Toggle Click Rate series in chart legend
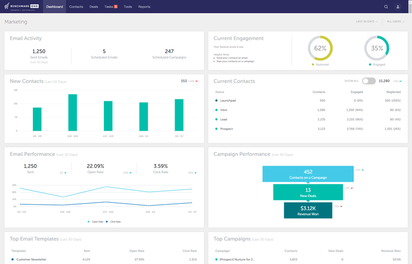Image resolution: width=412 pixels, height=264 pixels. pyautogui.click(x=113, y=222)
